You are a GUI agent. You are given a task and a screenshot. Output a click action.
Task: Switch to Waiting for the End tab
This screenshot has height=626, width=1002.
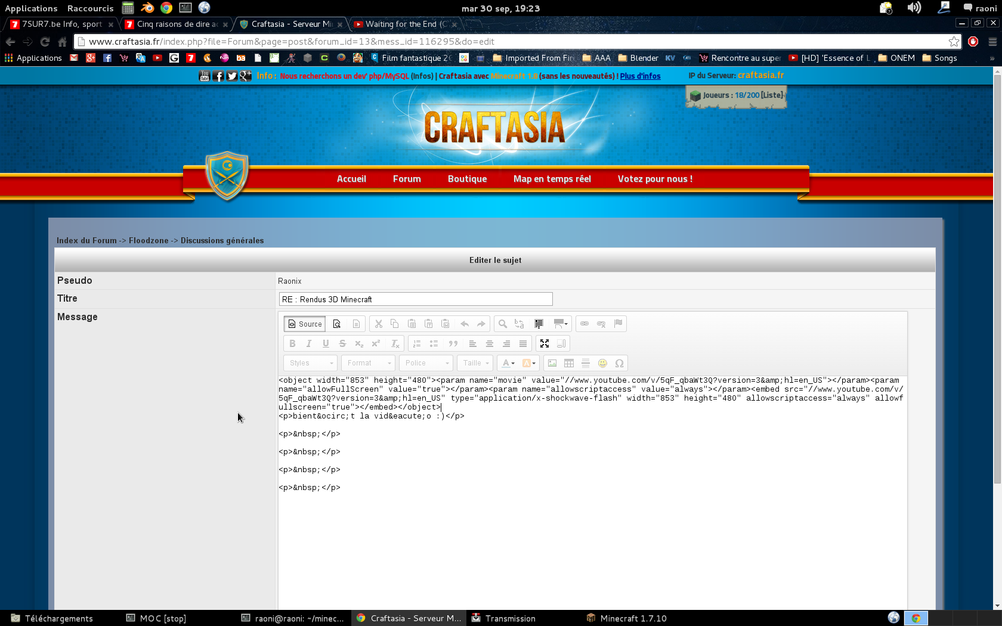(x=406, y=24)
